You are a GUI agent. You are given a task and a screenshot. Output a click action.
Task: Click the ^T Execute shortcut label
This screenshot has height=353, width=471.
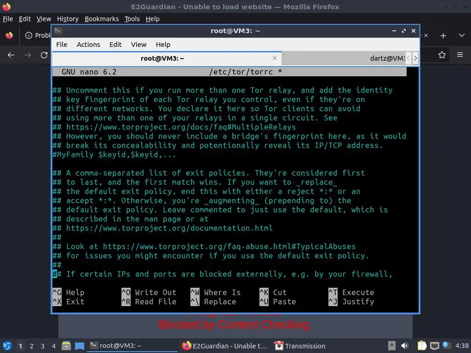tap(351, 292)
